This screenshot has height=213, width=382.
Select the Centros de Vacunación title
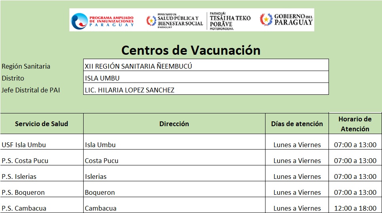pos(191,50)
